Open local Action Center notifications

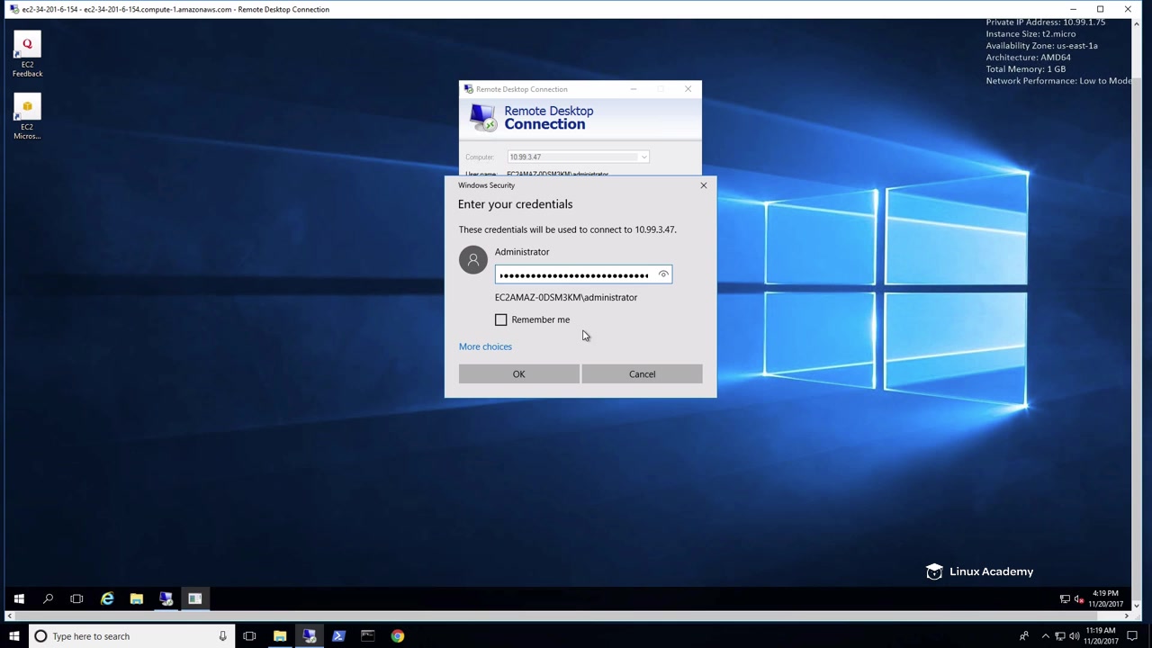pos(1133,636)
